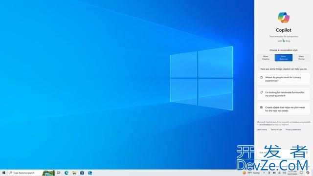Open the Windows Start menu

coord(3,173)
